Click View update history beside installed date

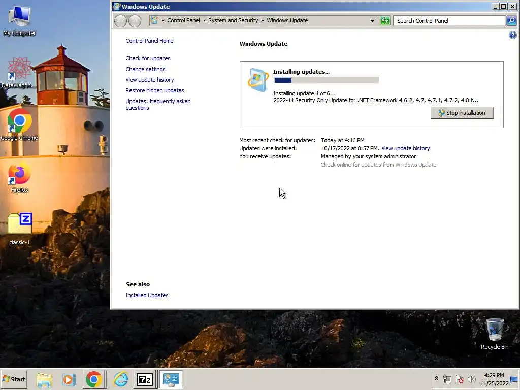coord(405,148)
